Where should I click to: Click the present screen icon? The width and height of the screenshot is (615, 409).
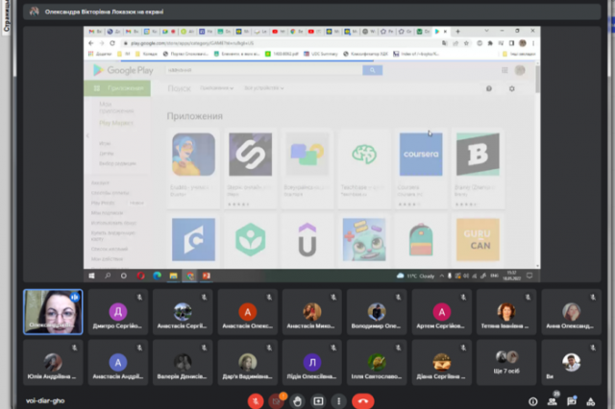318,400
